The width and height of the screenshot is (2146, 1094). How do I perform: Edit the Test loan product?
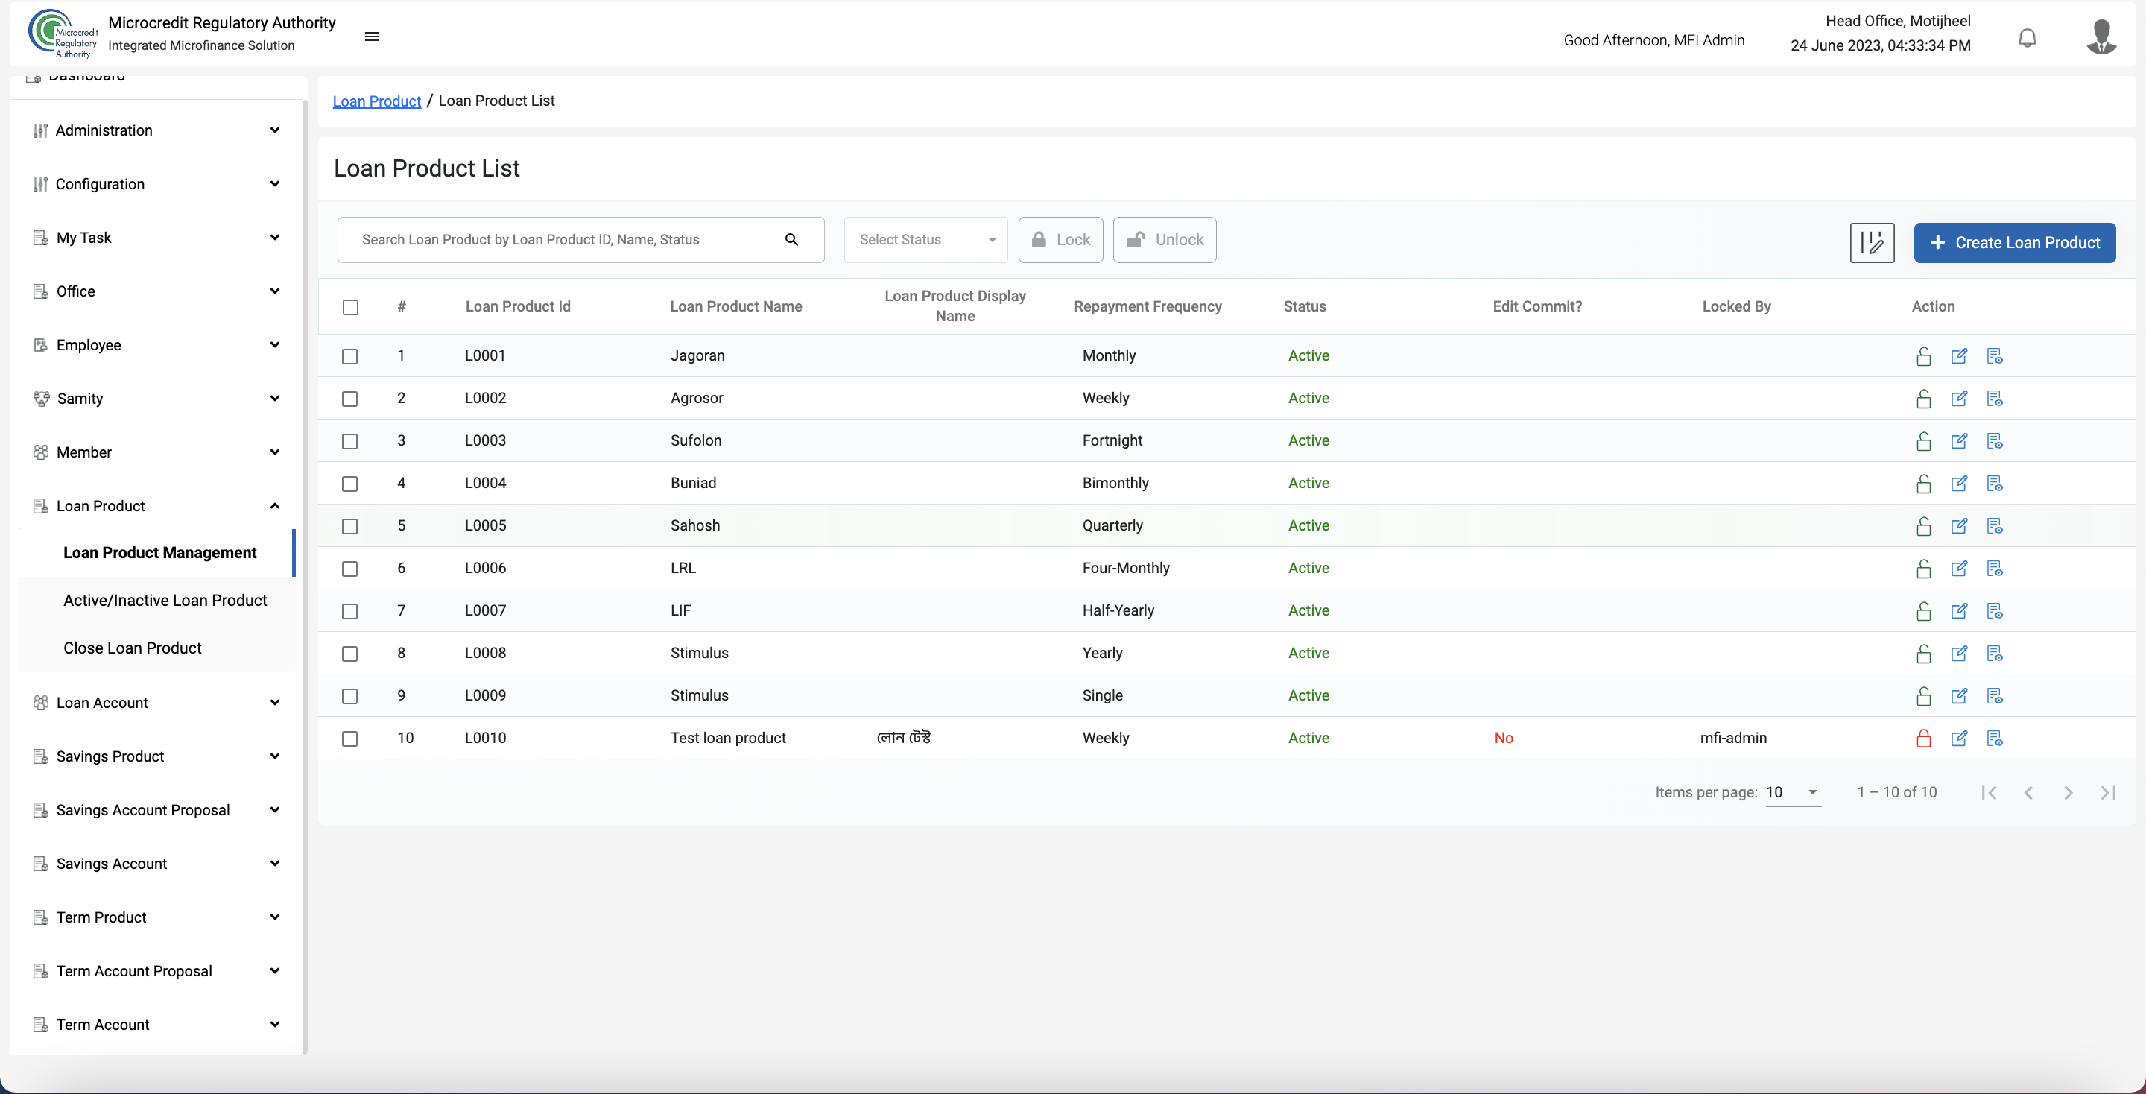pyautogui.click(x=1958, y=739)
